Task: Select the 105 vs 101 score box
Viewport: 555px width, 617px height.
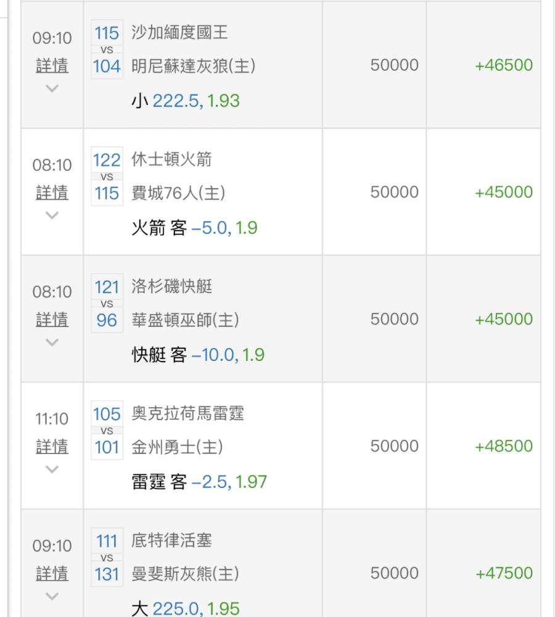Action: tap(107, 430)
